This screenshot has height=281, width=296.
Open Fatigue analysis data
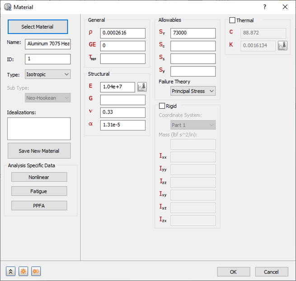pyautogui.click(x=39, y=191)
